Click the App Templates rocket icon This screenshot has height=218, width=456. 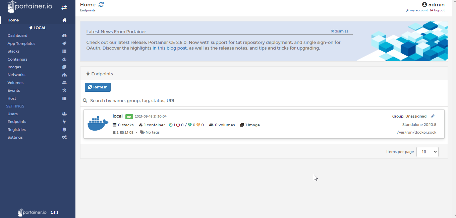64,44
